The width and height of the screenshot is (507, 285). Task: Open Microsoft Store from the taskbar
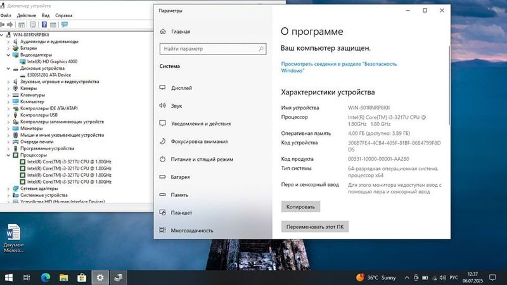[x=82, y=277]
